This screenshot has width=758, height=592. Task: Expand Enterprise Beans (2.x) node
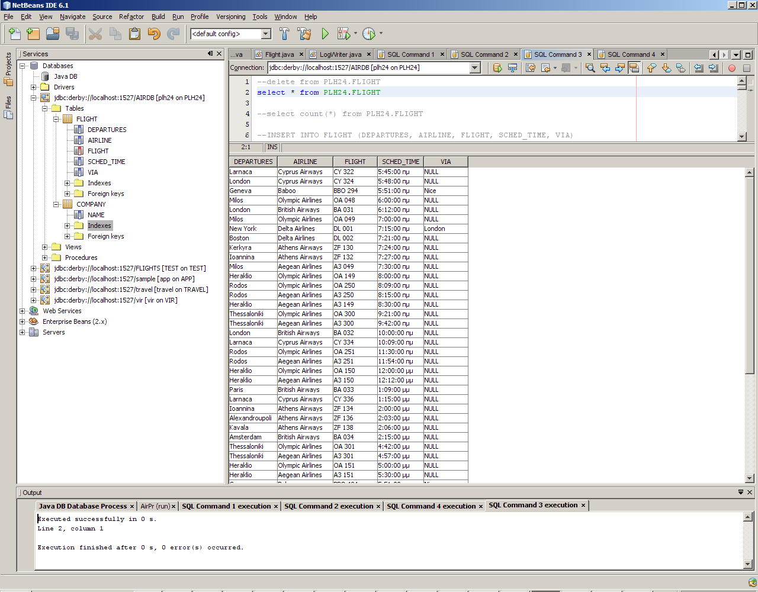coord(23,321)
